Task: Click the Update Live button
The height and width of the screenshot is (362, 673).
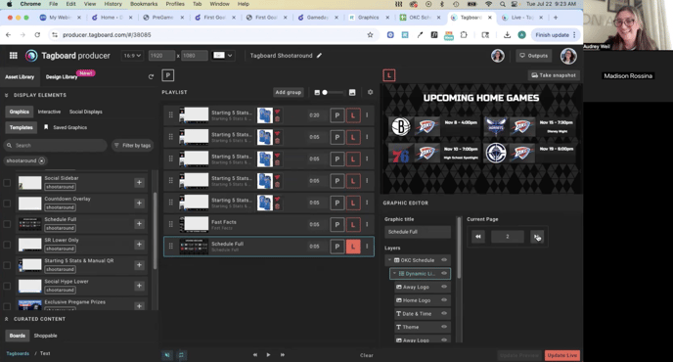Action: 562,355
